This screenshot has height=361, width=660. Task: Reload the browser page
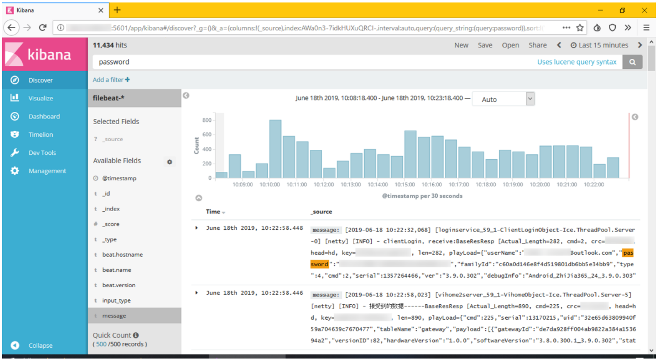tap(42, 28)
